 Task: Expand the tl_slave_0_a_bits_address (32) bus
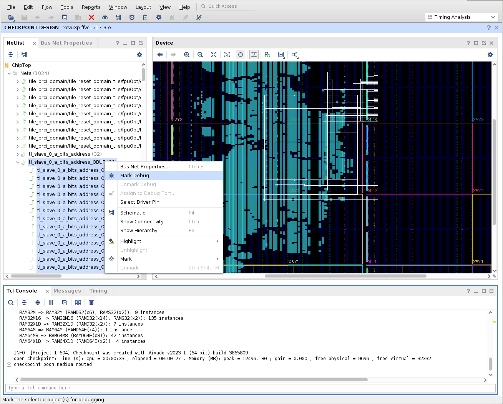(18, 154)
